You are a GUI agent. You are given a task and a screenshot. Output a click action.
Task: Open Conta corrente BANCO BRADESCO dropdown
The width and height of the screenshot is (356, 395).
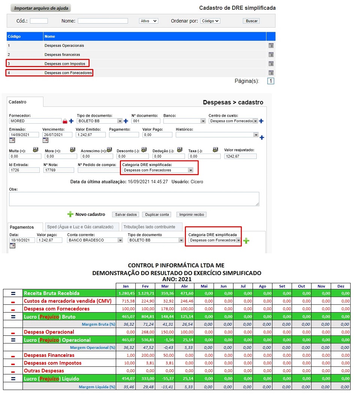pyautogui.click(x=120, y=240)
